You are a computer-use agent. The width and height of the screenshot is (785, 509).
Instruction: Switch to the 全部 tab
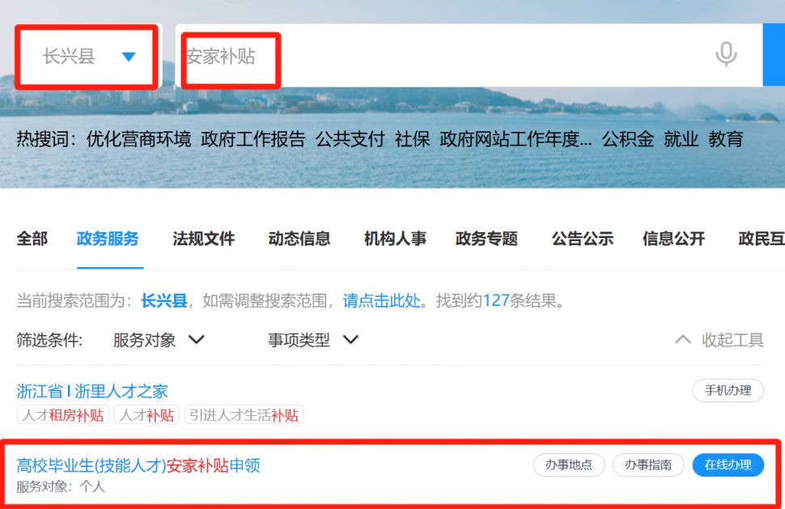point(32,239)
